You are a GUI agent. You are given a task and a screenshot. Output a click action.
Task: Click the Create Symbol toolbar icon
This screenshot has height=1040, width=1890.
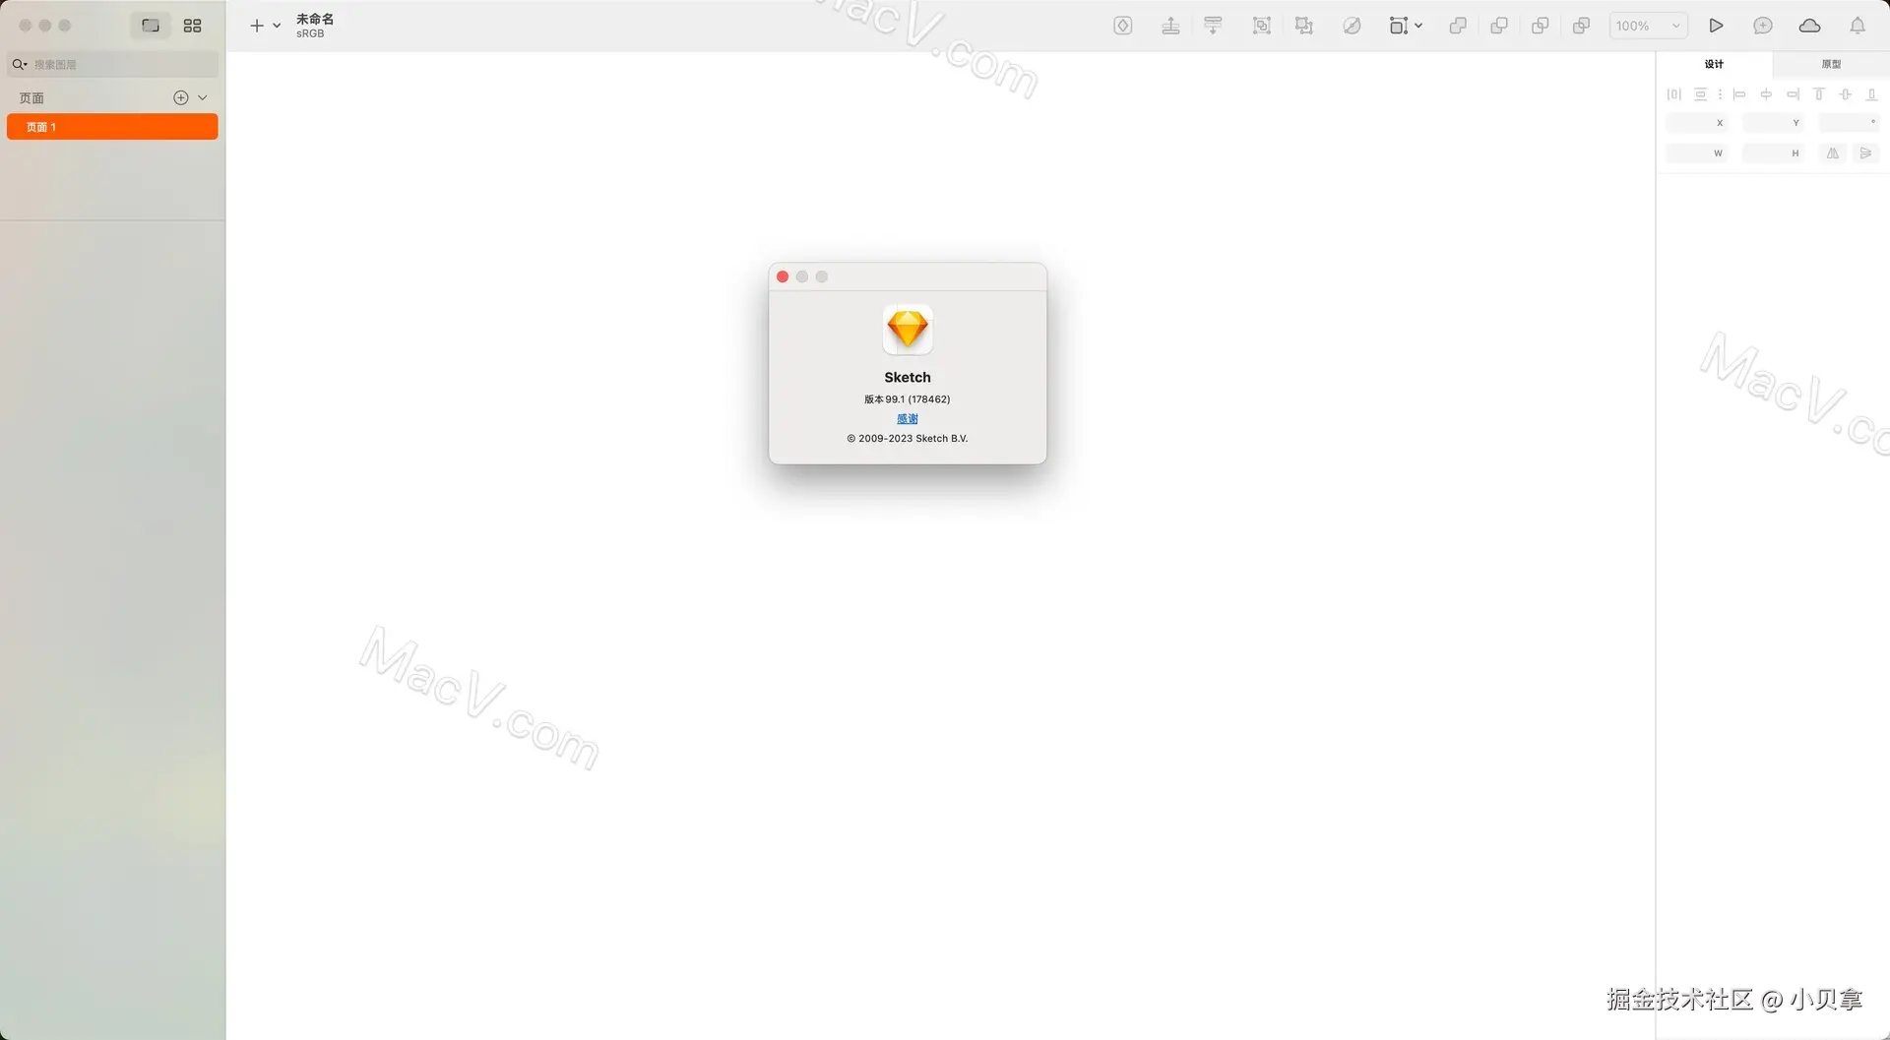1123,26
